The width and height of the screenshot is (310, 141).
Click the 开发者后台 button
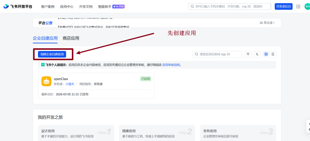point(284,7)
